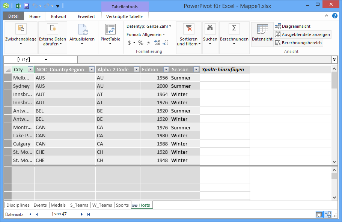This screenshot has width=342, height=222.
Task: Decrease decimal places
Action: [165, 42]
